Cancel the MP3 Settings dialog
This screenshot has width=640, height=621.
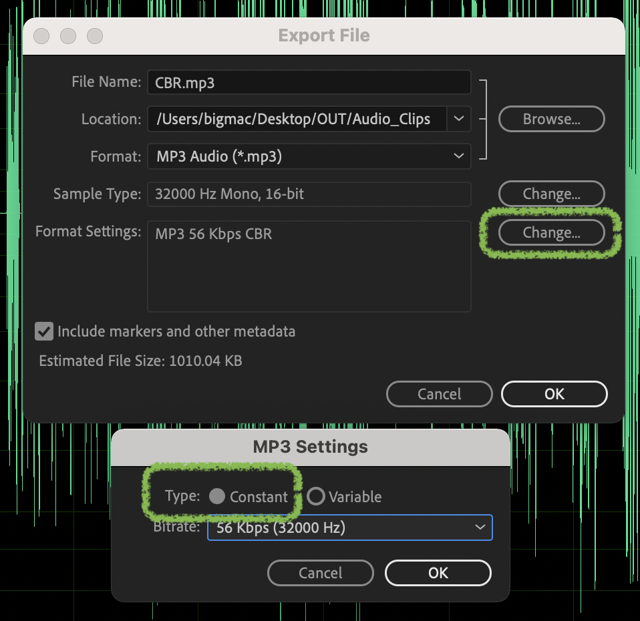coord(321,573)
